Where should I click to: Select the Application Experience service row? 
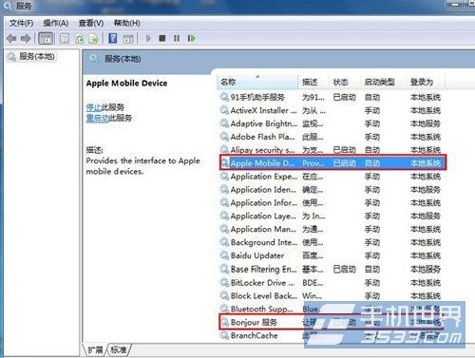[331, 177]
